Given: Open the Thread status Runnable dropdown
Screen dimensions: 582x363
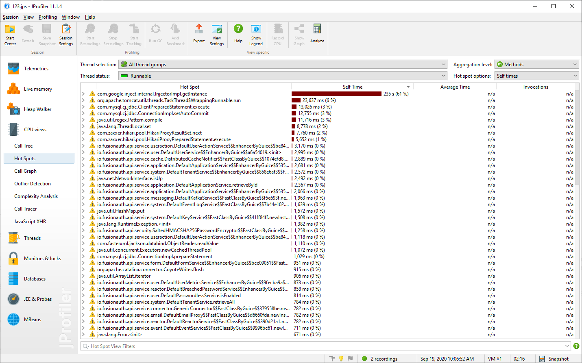Looking at the screenshot, I should [x=283, y=76].
